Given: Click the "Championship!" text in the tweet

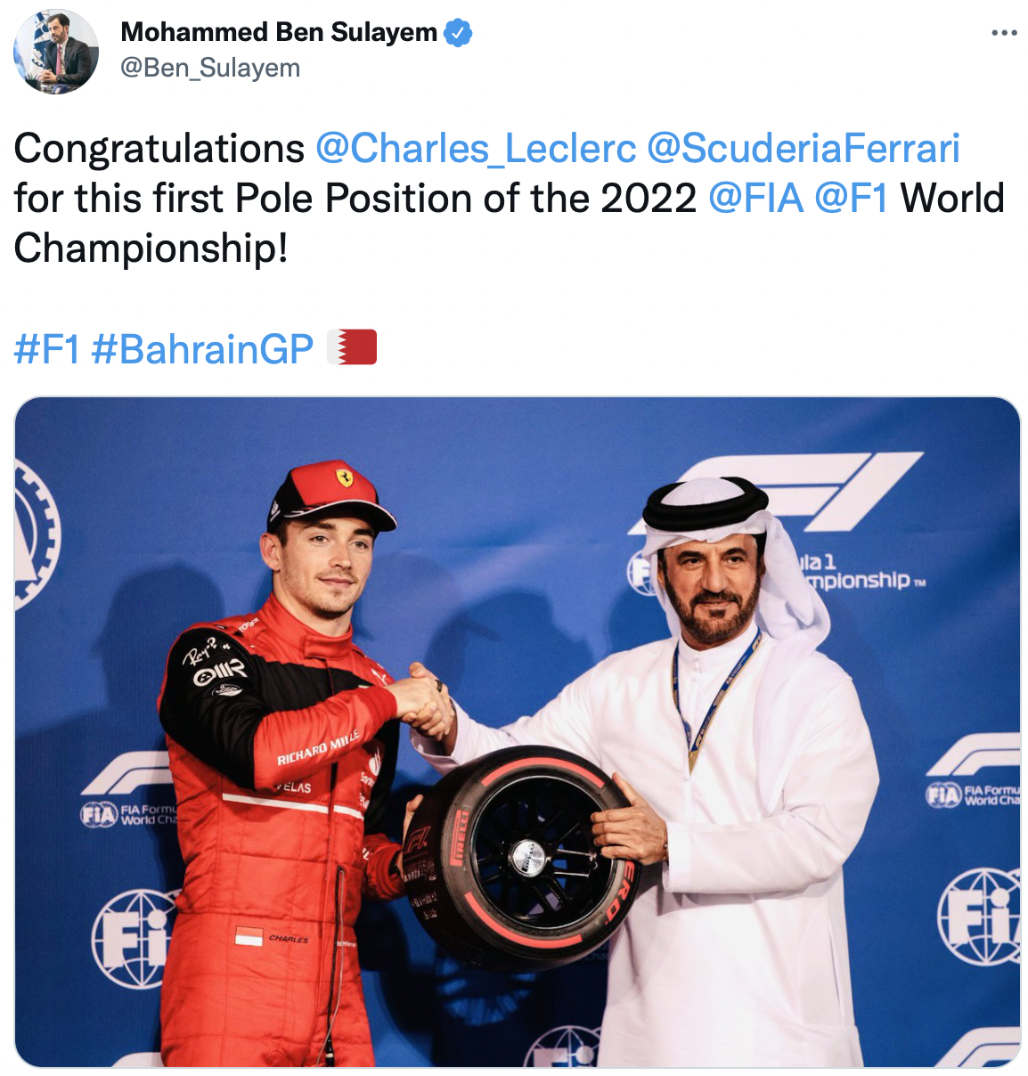Looking at the screenshot, I should [x=151, y=248].
